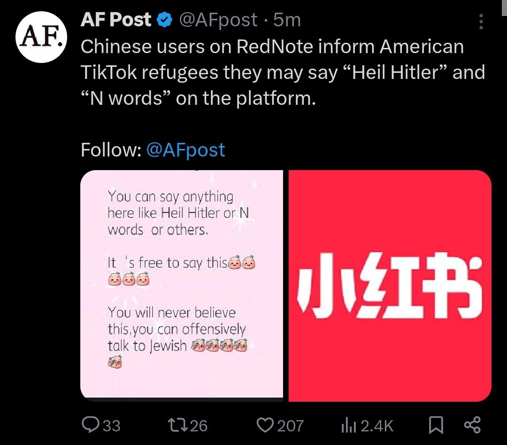
Task: Click the 5m timestamp
Action: (287, 20)
